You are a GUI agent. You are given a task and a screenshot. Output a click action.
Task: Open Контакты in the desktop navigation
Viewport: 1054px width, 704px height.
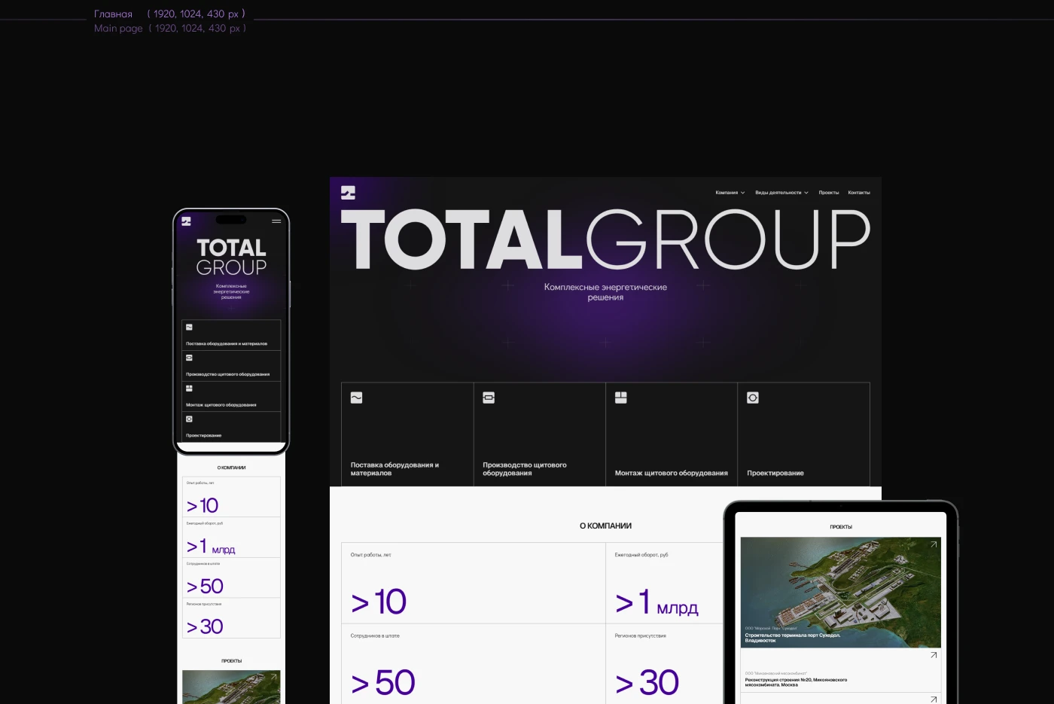859,193
